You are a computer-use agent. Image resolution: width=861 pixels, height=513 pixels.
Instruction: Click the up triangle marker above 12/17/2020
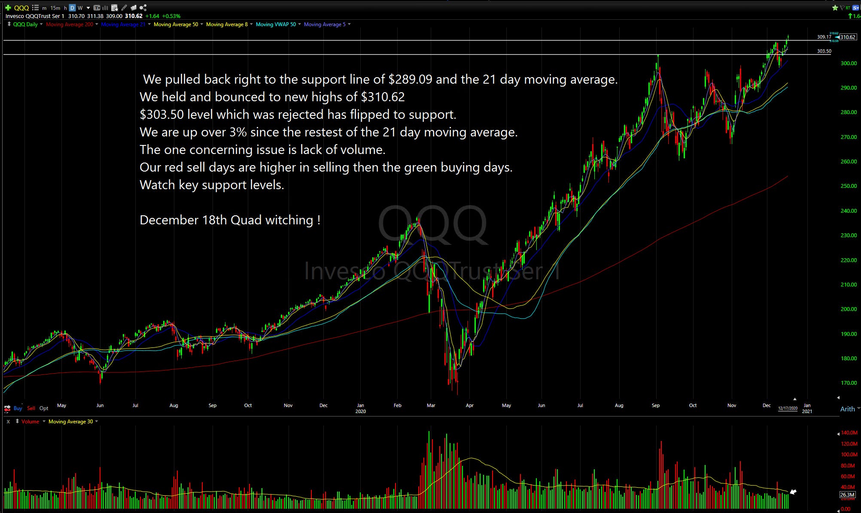pyautogui.click(x=794, y=399)
